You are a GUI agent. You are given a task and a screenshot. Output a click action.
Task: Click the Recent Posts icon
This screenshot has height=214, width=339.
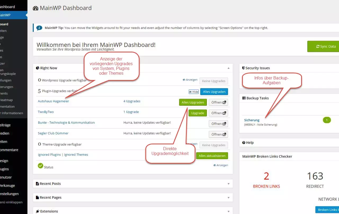(38, 184)
